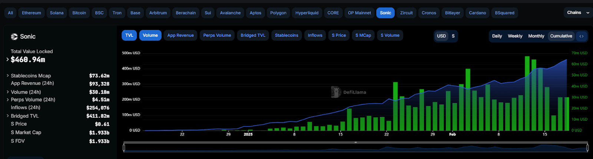Grab the right handle of chart range slider
This screenshot has height=159, width=593.
(x=587, y=148)
